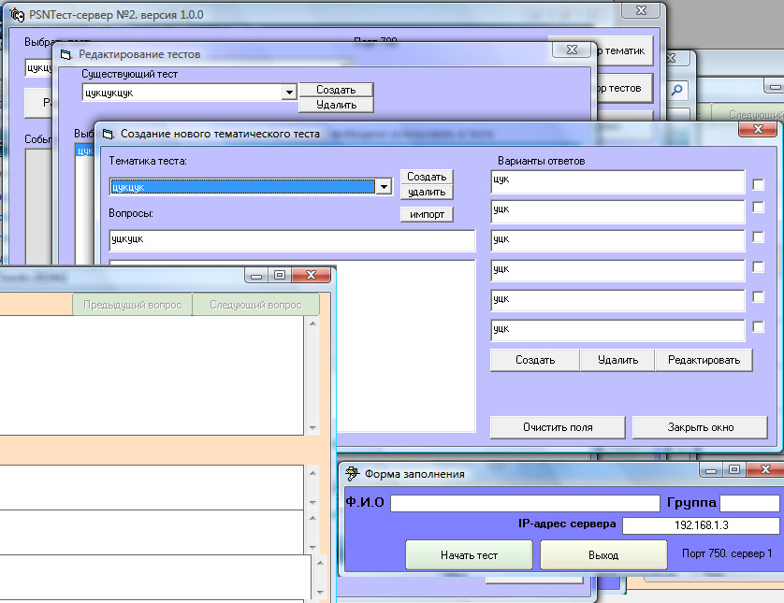Maximize the test question window on left
784x603 pixels.
(280, 275)
